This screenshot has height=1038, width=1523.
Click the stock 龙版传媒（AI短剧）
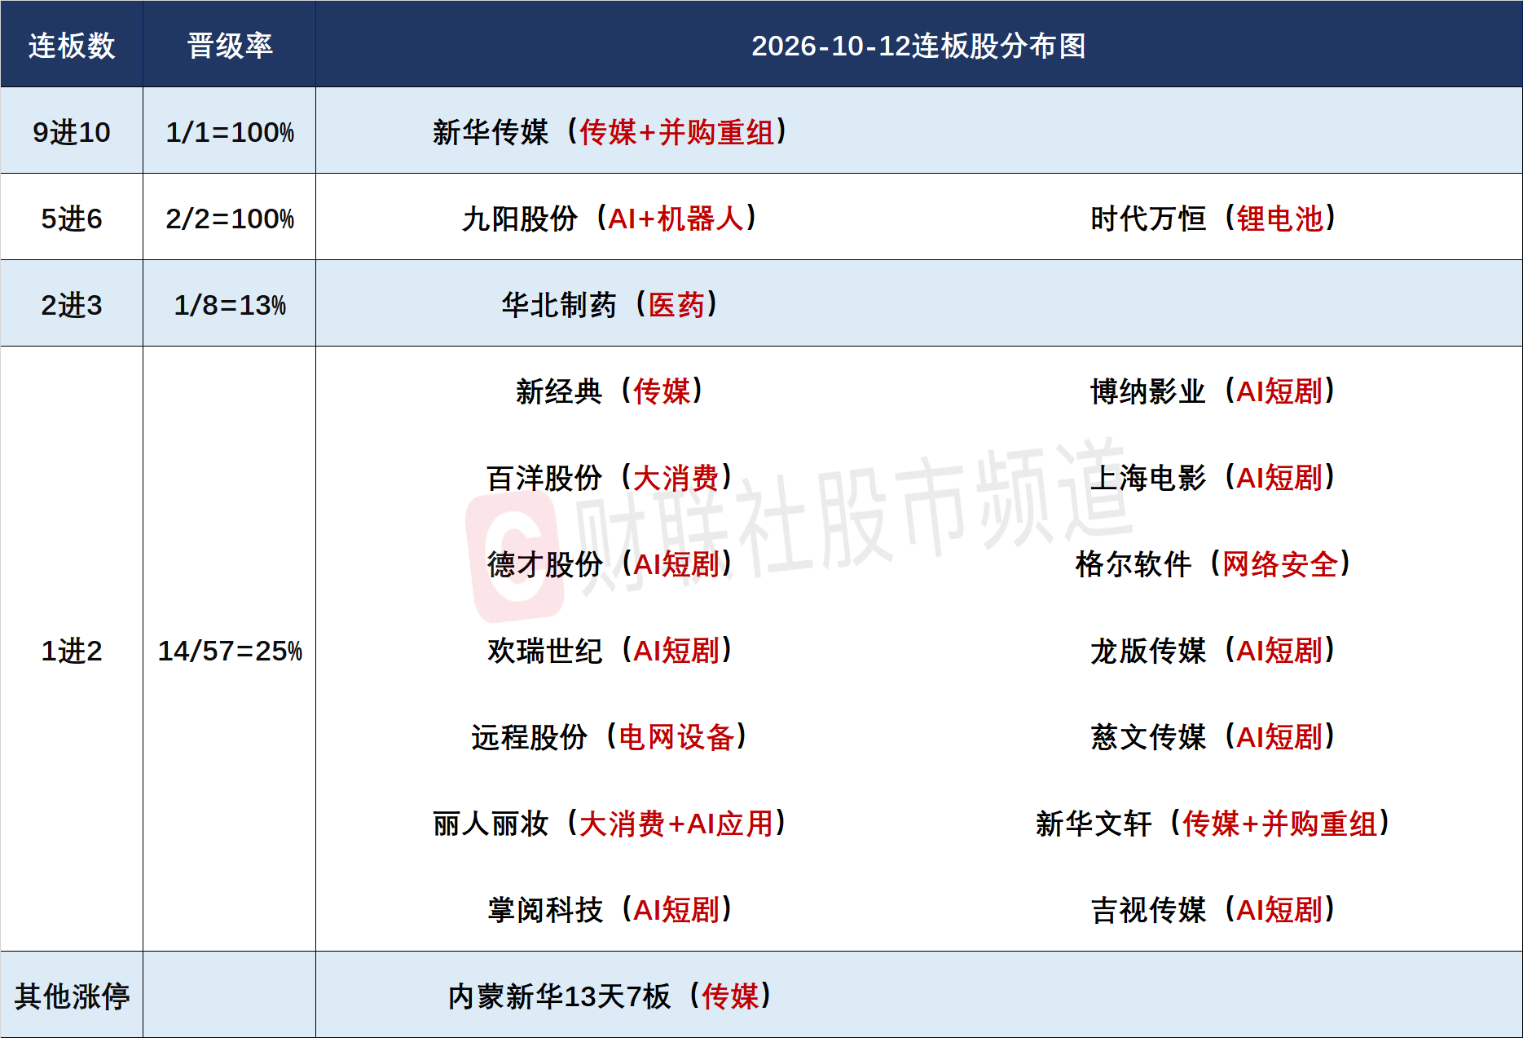coord(1213,651)
